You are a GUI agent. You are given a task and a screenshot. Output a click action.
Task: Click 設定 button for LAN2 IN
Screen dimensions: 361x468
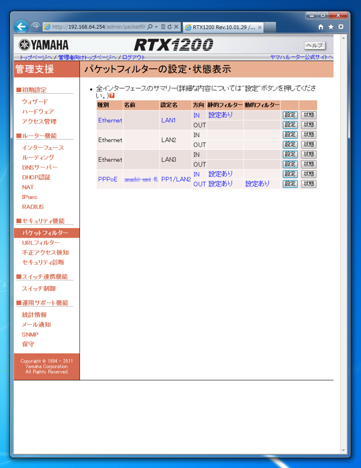(x=290, y=135)
